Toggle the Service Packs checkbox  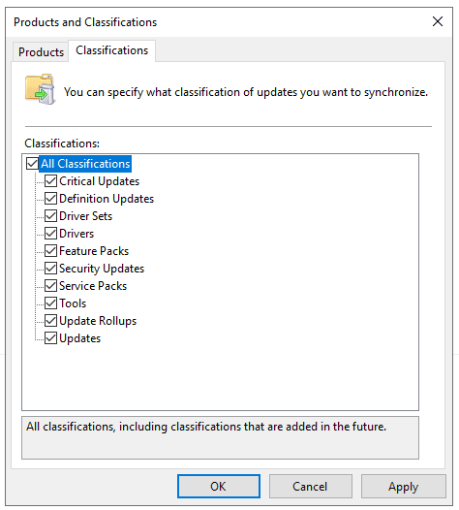tap(51, 286)
